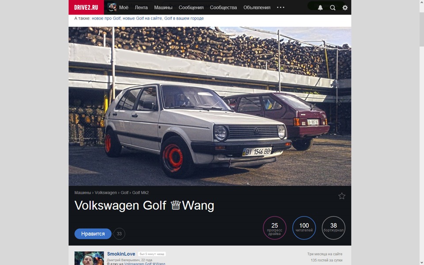Follow the 'новое про Golf' link
Image resolution: width=424 pixels, height=265 pixels.
tap(106, 19)
